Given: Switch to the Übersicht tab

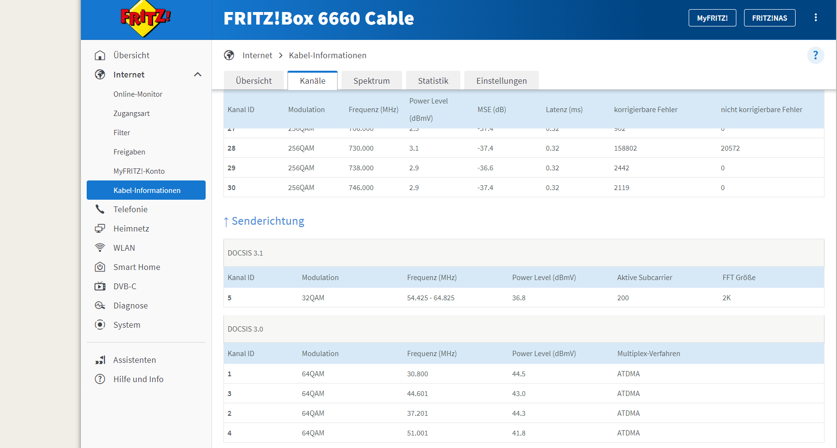Looking at the screenshot, I should click(254, 80).
